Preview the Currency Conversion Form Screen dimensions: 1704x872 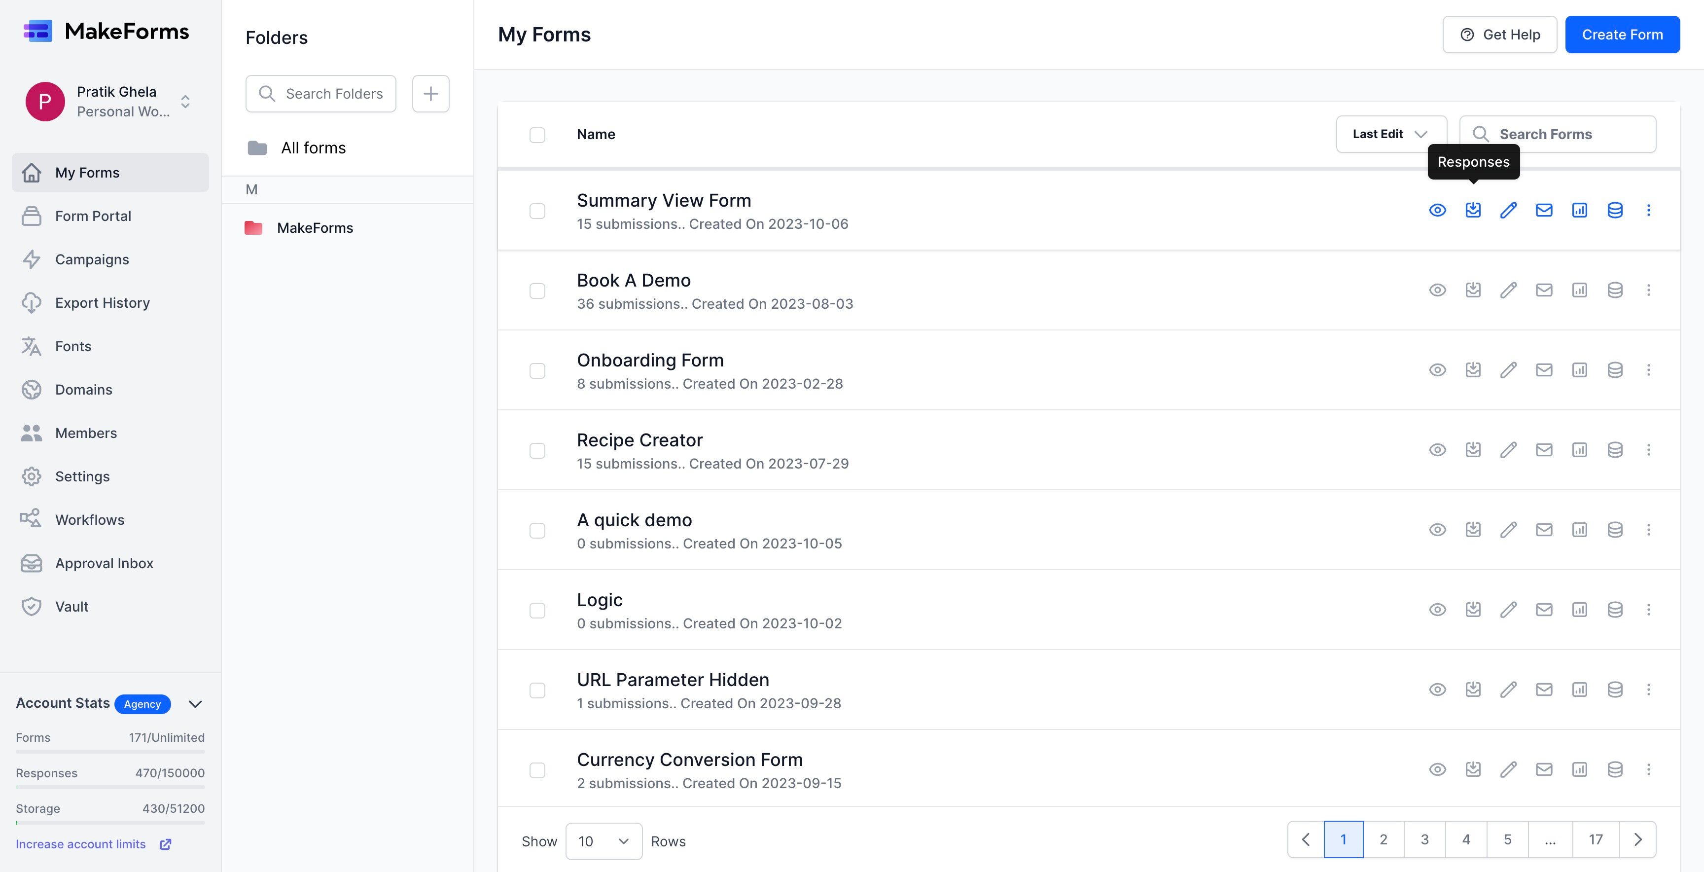point(1437,769)
